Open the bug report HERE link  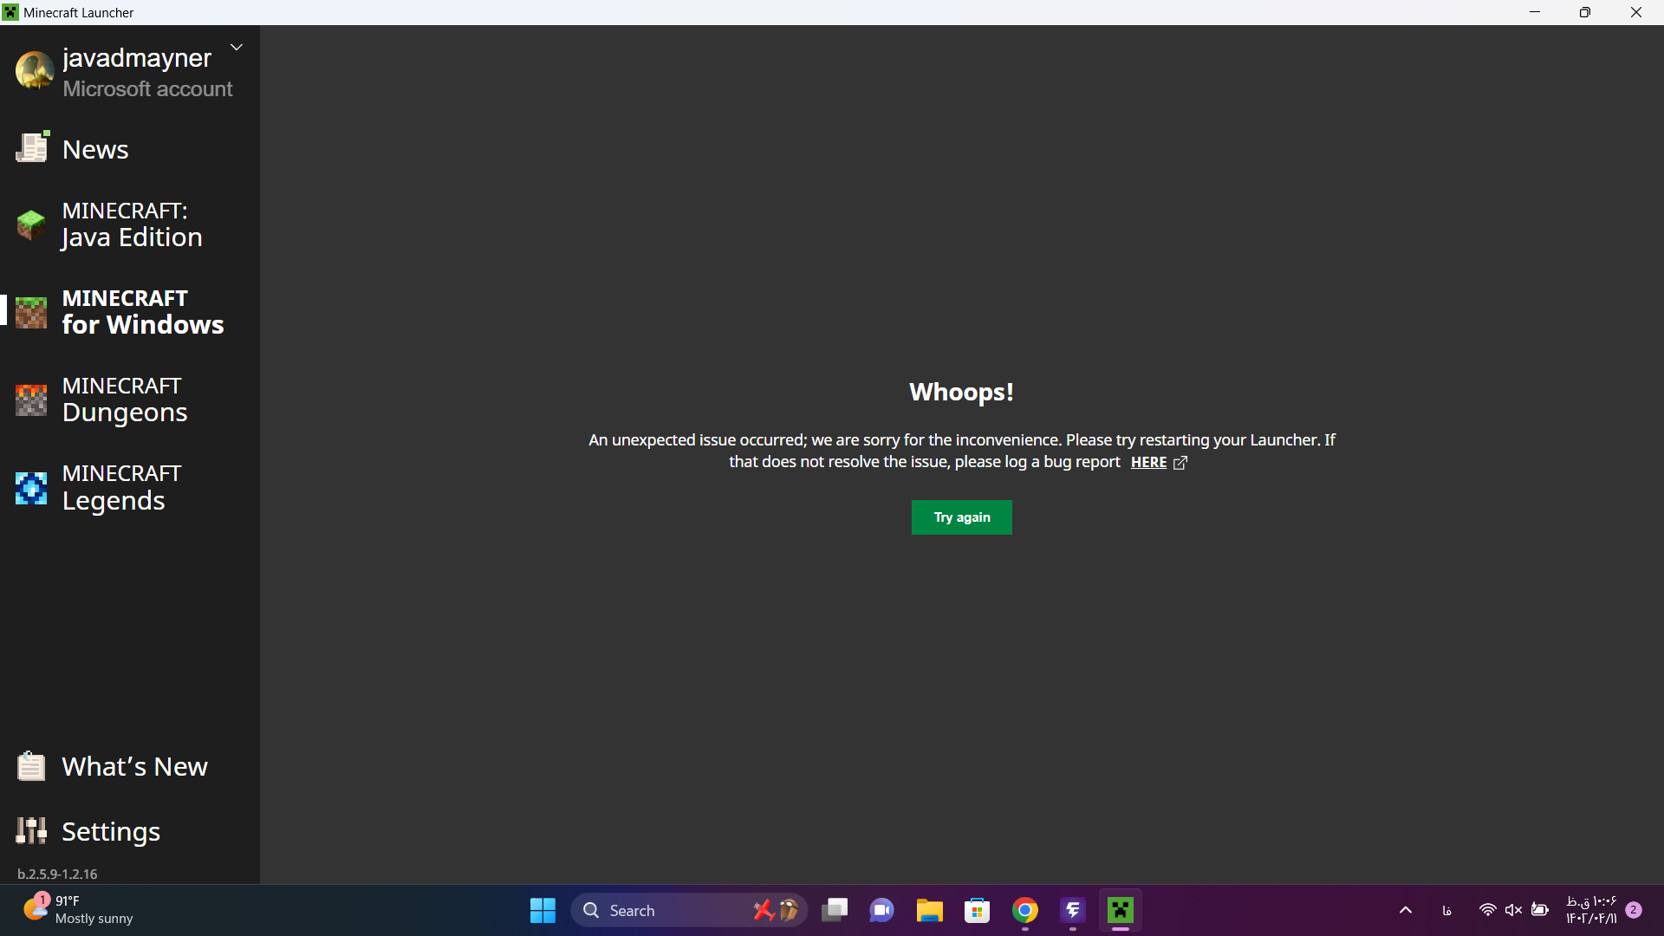click(1148, 463)
